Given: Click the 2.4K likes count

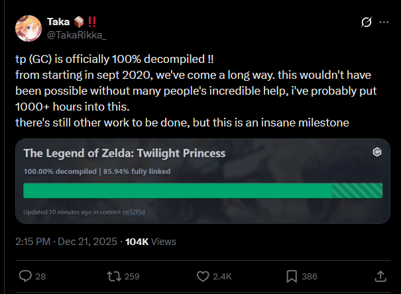Looking at the screenshot, I should pos(222,276).
